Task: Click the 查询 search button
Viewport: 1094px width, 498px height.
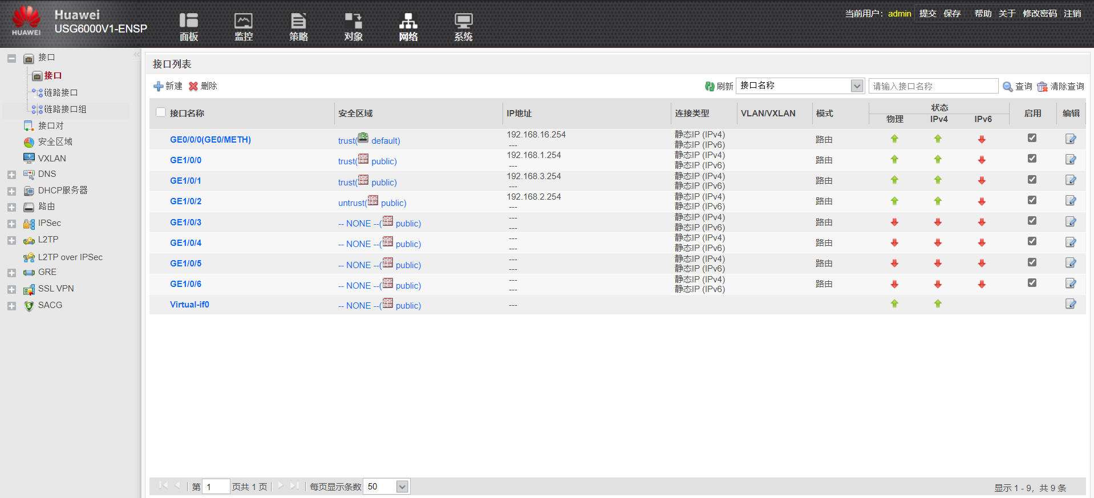Action: tap(1018, 86)
